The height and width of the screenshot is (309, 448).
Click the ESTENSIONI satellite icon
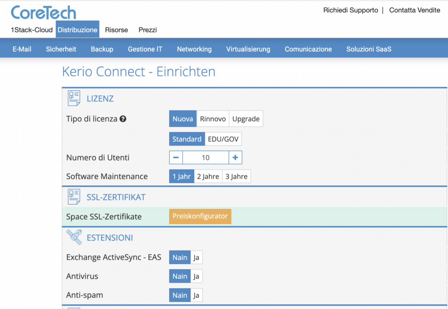click(x=74, y=237)
